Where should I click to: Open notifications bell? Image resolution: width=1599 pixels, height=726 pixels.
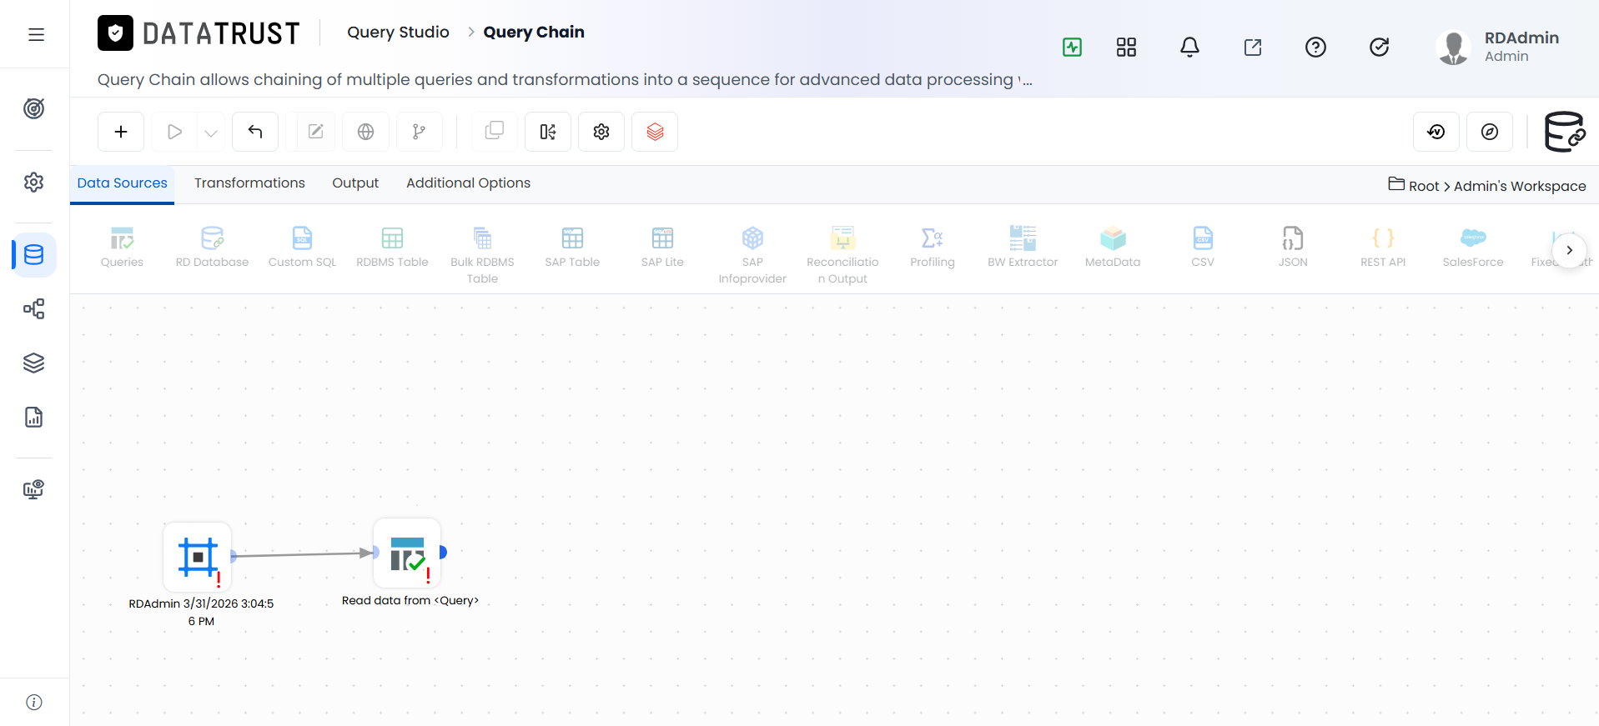point(1189,47)
